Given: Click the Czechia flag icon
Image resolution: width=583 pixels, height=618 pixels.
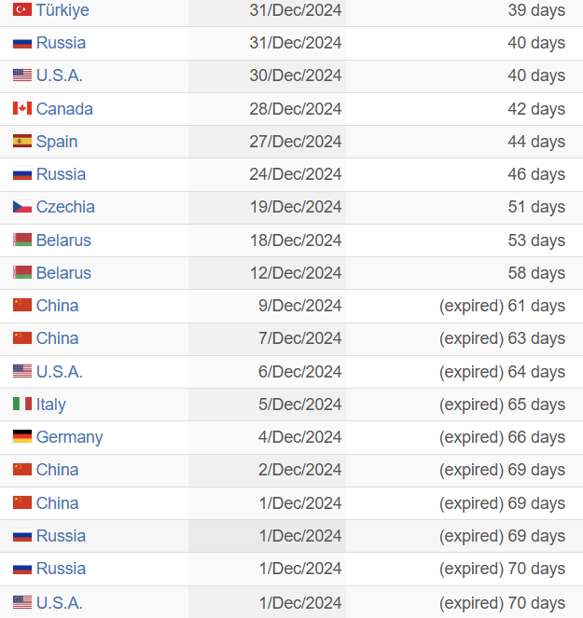Looking at the screenshot, I should pos(22,207).
